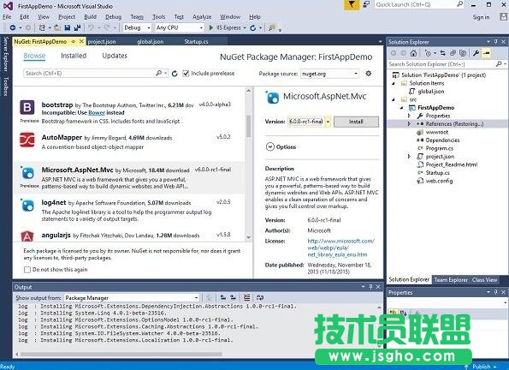Switch to the Updates tab
The width and height of the screenshot is (509, 370).
pyautogui.click(x=115, y=56)
